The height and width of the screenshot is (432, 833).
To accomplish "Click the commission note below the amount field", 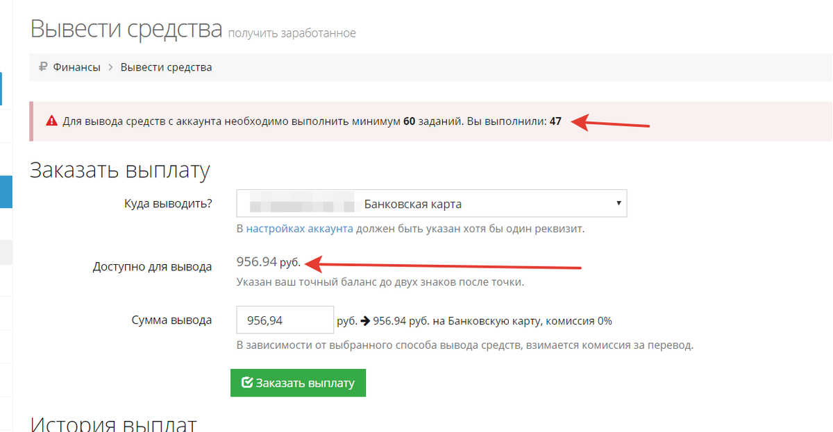I will [x=465, y=345].
